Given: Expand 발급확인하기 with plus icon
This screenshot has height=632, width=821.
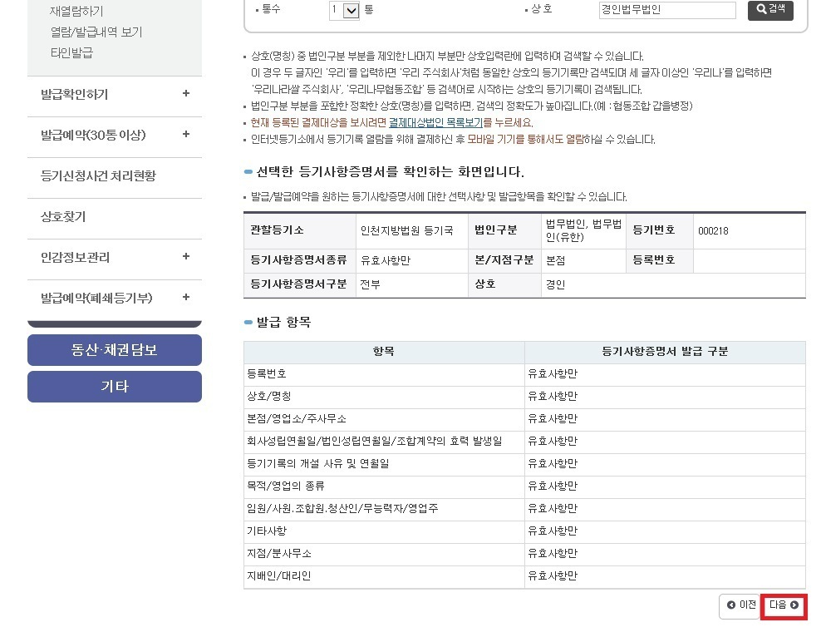Looking at the screenshot, I should [x=186, y=93].
